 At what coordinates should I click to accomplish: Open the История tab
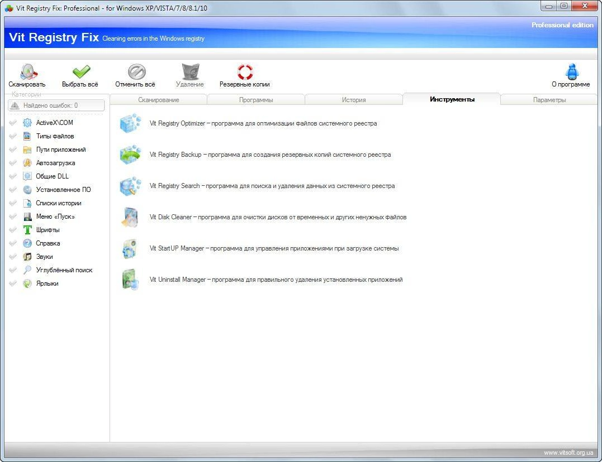[354, 100]
